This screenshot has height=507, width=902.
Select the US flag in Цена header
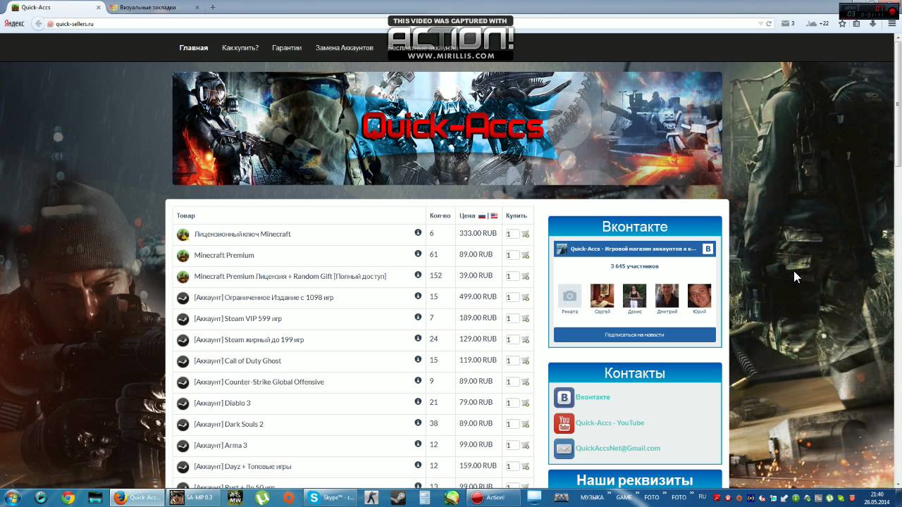[494, 215]
